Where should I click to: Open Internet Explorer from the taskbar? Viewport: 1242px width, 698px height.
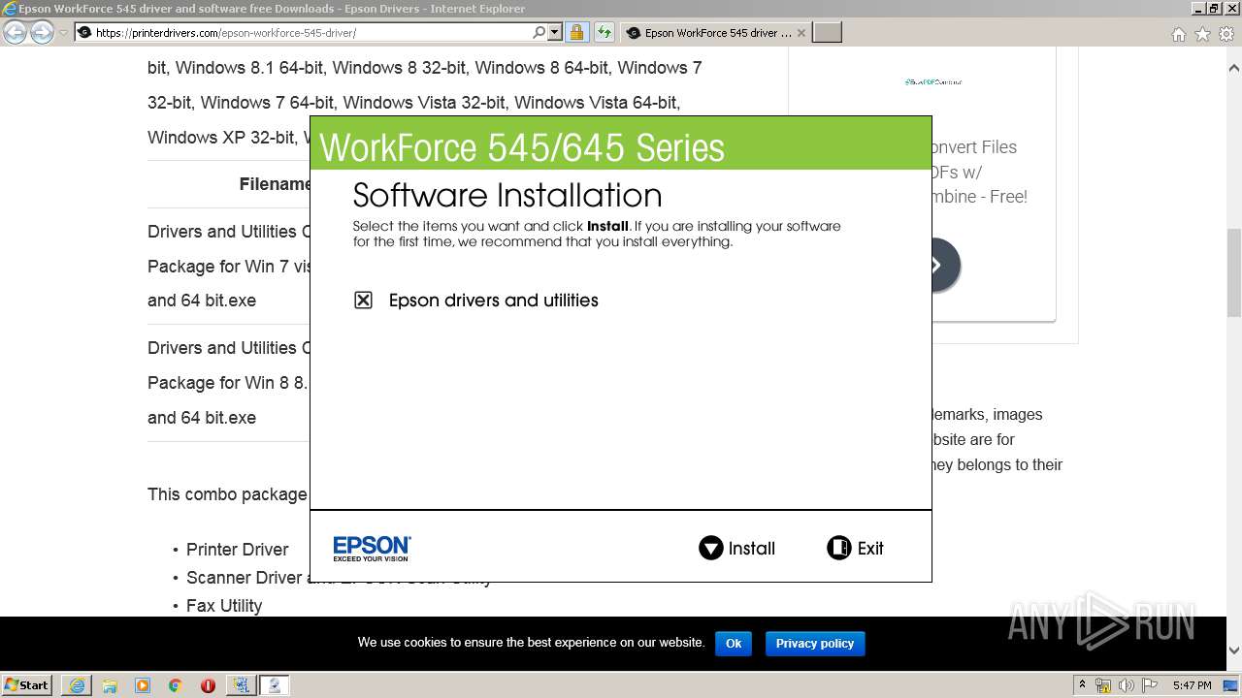click(x=76, y=684)
